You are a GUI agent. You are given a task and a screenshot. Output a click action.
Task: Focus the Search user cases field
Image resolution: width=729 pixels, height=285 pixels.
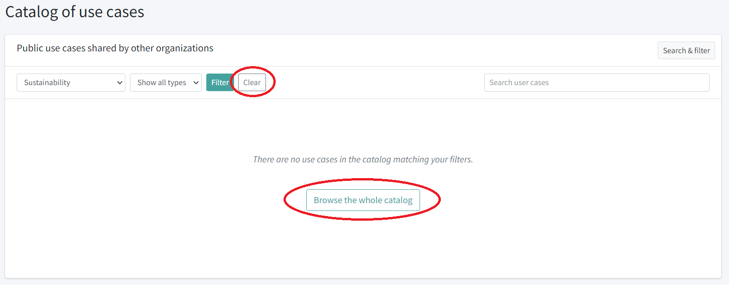[x=596, y=82]
